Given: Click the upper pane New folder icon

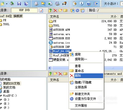Looking at the screenshot, I should click(60, 10).
